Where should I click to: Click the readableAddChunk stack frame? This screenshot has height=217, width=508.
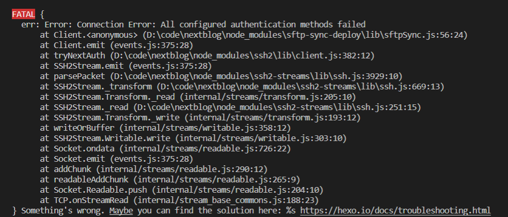170,180
